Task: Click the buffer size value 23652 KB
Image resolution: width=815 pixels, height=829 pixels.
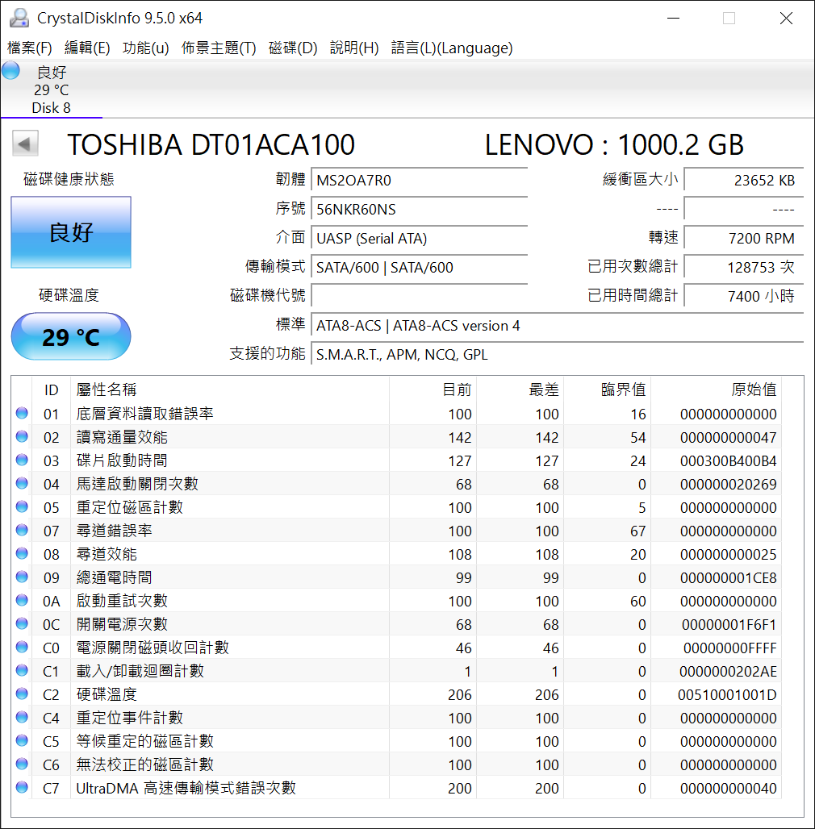Action: tap(744, 181)
